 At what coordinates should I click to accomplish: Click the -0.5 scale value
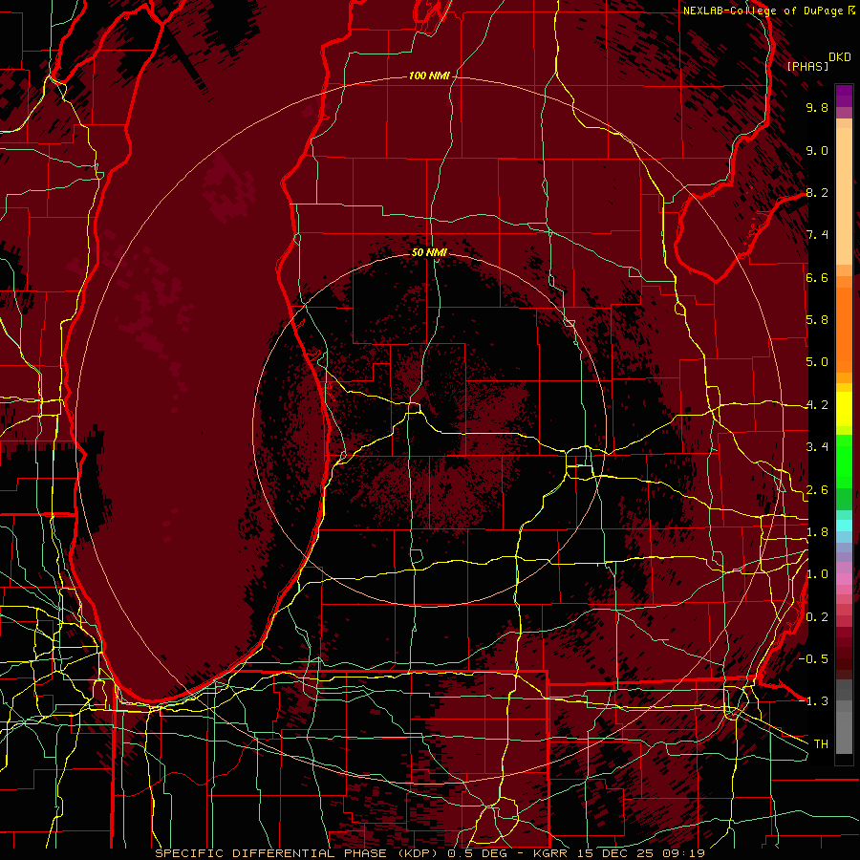[x=813, y=659]
